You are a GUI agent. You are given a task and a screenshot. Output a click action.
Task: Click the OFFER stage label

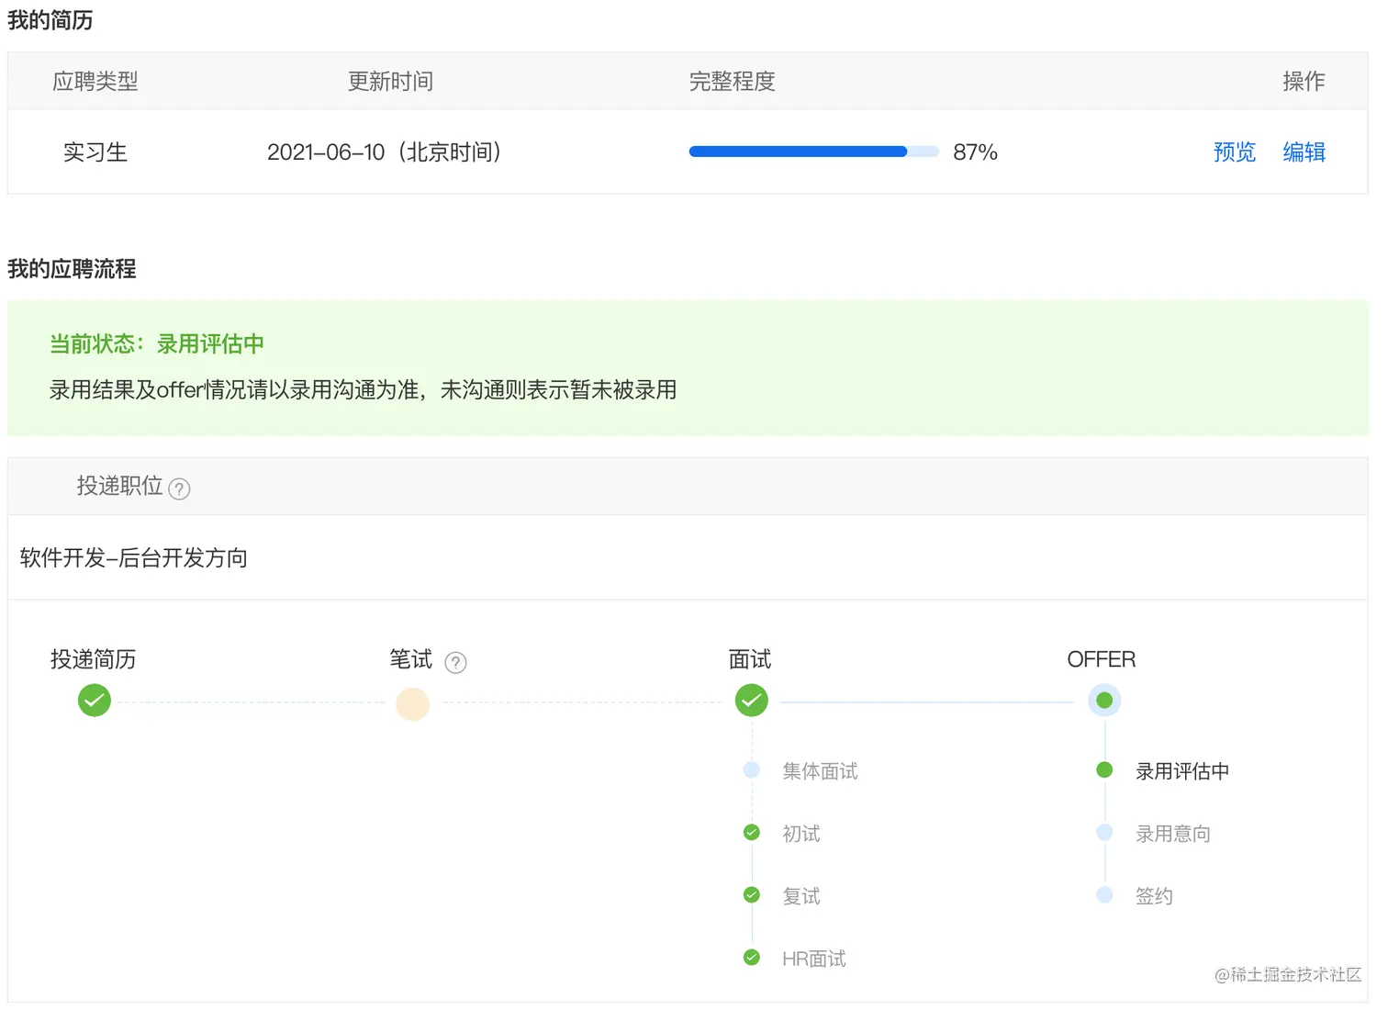(x=1102, y=659)
